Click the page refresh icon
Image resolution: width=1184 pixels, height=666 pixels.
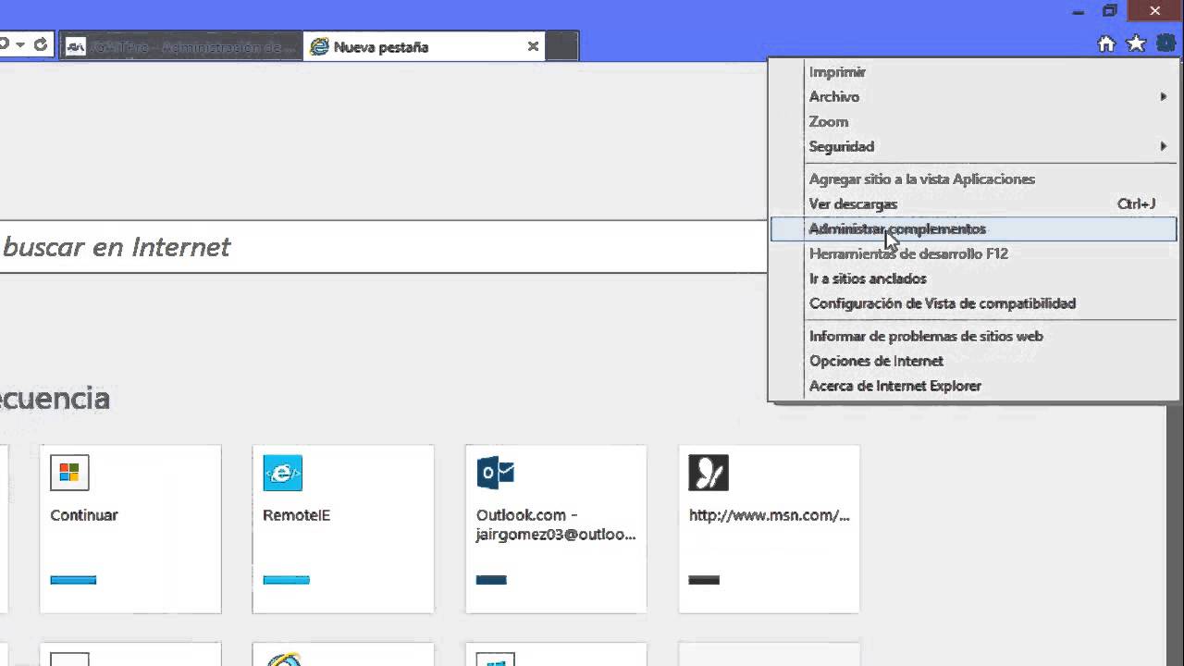tap(40, 44)
